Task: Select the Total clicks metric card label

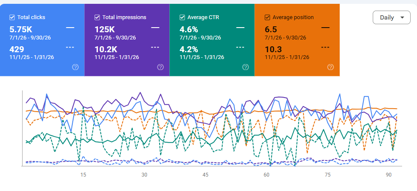Action: (x=31, y=17)
